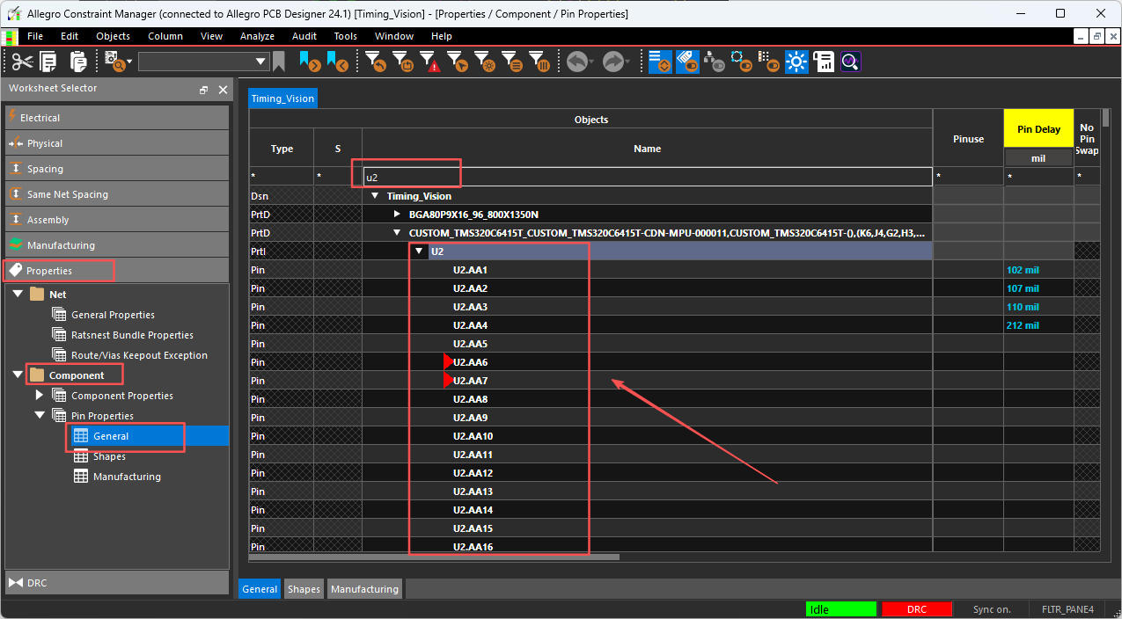1122x619 pixels.
Task: Switch to the Shapes bottom tab
Action: point(304,589)
